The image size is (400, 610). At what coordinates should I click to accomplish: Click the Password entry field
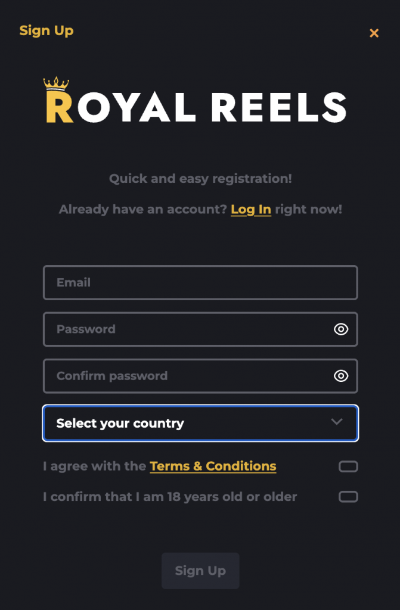coord(179,329)
